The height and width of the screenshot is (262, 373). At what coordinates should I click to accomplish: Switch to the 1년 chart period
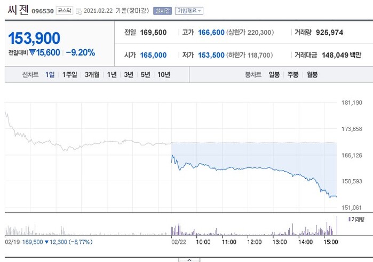[x=112, y=75]
